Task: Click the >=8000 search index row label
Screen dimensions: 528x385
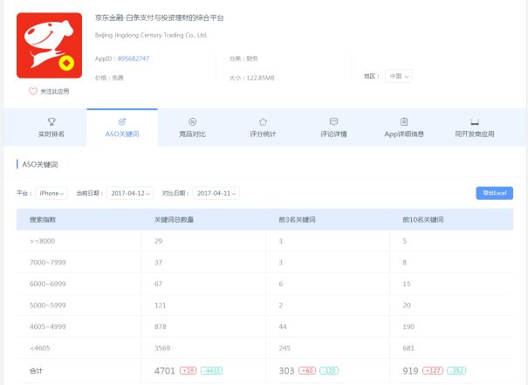Action: pyautogui.click(x=43, y=241)
